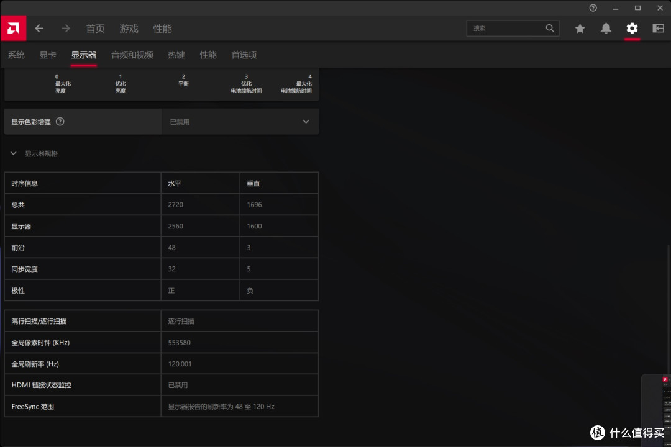Collapse the 显示器规格 section
The height and width of the screenshot is (447, 671).
tap(13, 153)
